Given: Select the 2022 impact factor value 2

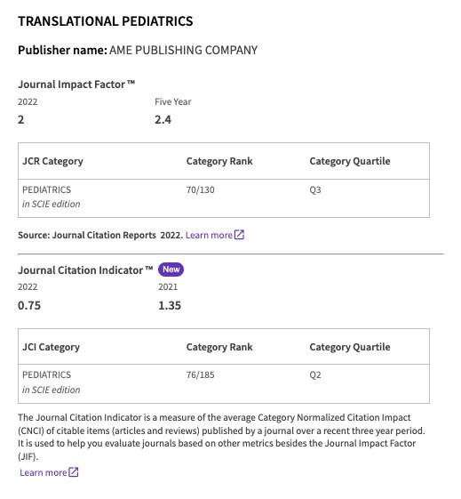Looking at the screenshot, I should (x=21, y=120).
